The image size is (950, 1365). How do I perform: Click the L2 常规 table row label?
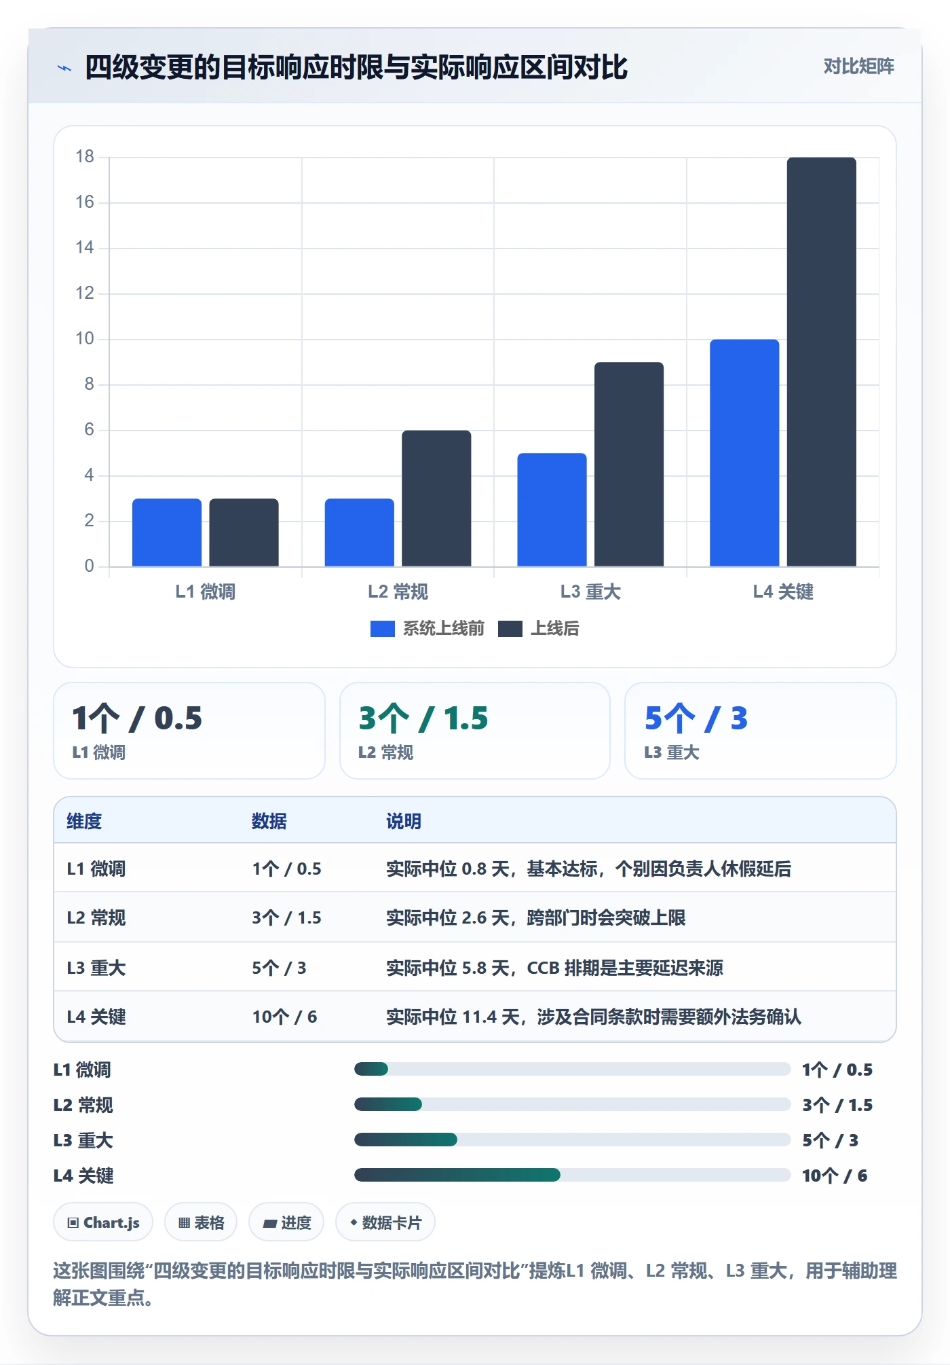(96, 917)
